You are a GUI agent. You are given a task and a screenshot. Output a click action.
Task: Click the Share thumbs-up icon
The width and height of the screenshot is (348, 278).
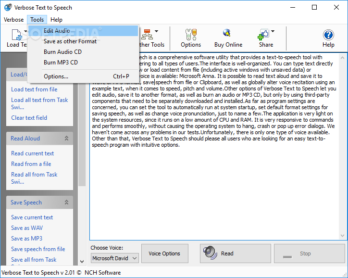click(x=263, y=35)
